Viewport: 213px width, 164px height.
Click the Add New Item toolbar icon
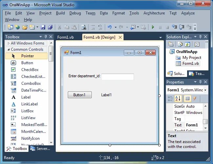point(32,27)
